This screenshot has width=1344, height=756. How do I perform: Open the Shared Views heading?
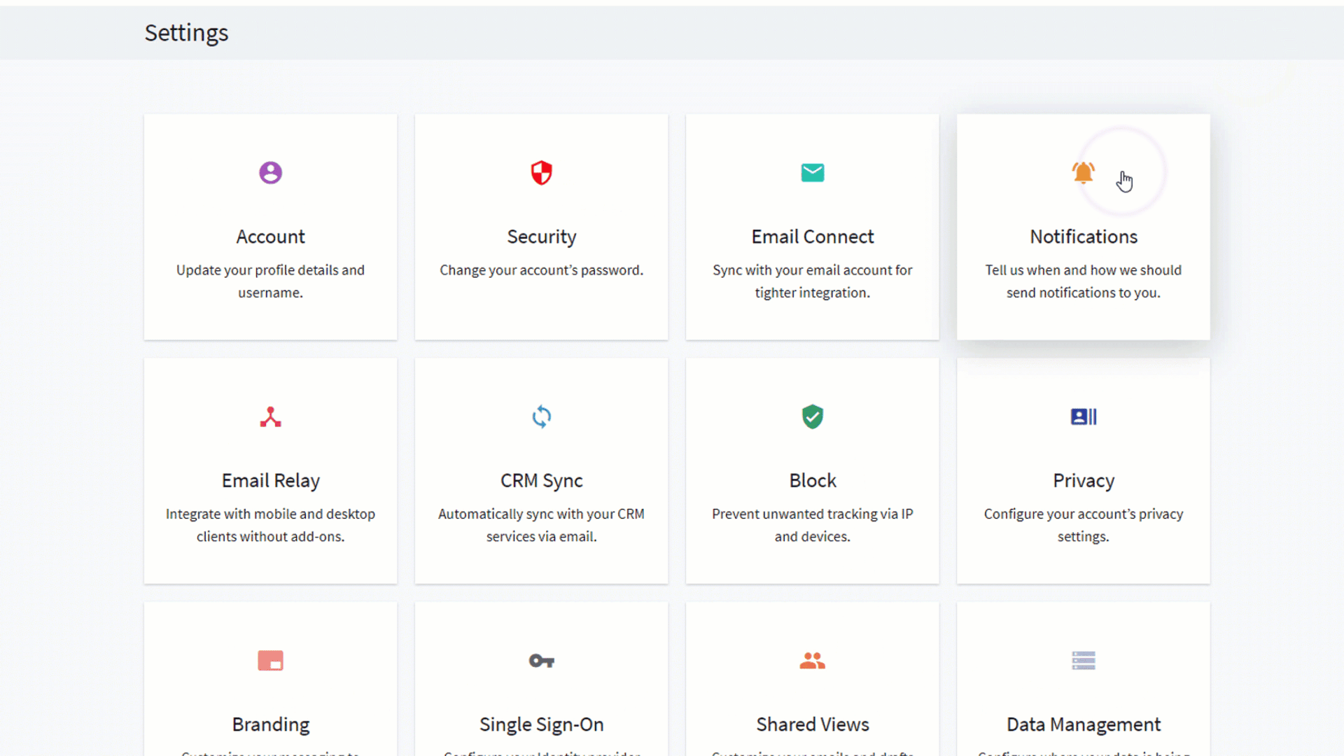tap(812, 724)
